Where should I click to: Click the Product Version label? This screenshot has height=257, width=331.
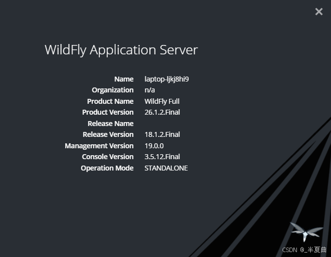[x=108, y=112]
